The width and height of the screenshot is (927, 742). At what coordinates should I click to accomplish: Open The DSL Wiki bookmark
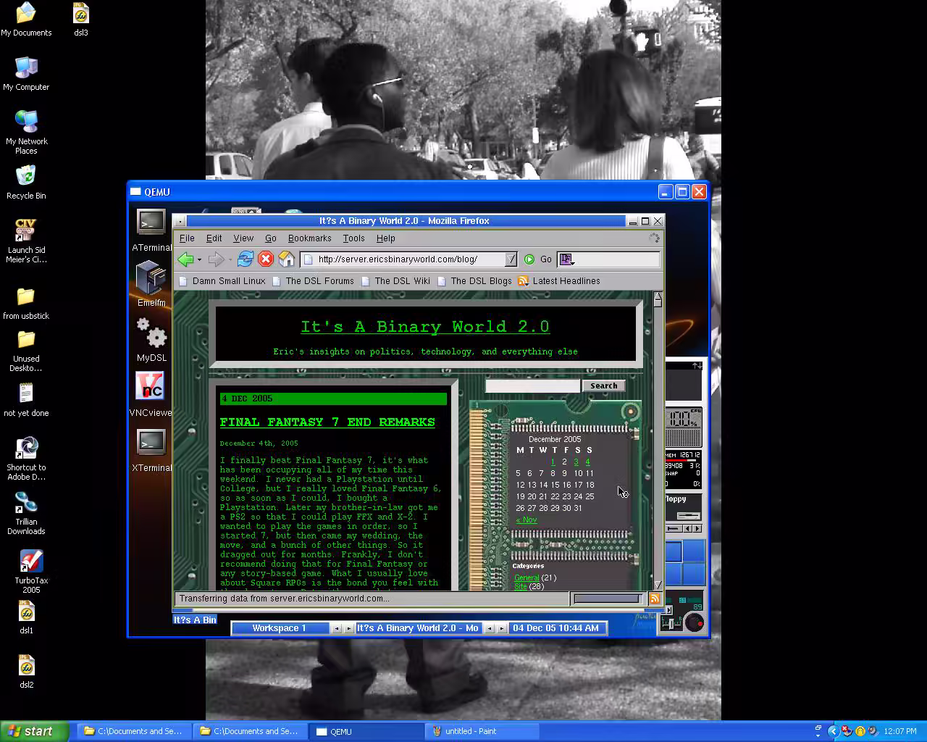pos(395,281)
